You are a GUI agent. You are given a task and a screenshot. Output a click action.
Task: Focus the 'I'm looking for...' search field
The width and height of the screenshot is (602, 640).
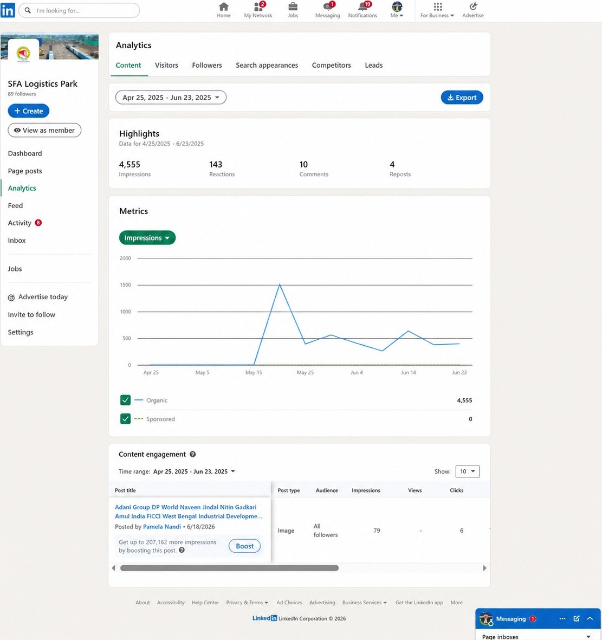[79, 10]
